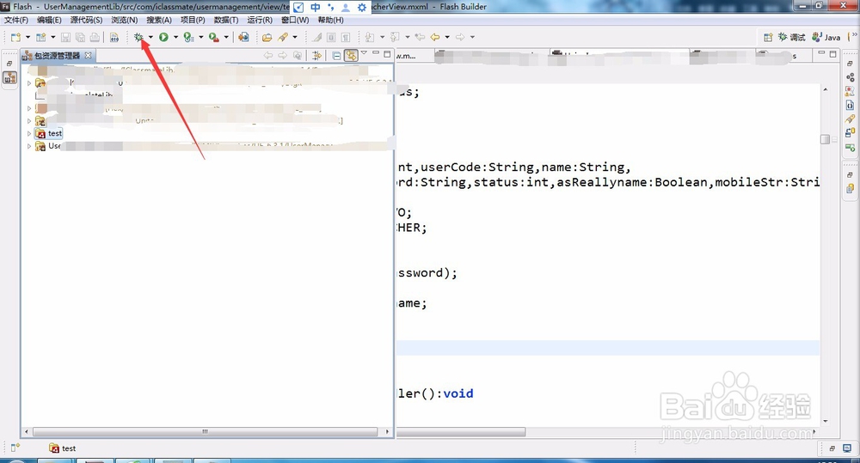Image resolution: width=860 pixels, height=463 pixels.
Task: Close the 包资源管理器 view tab
Action: (x=89, y=55)
